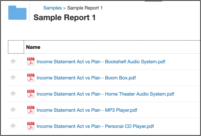Open Bookshelf Audio System.pdf link

pyautogui.click(x=101, y=62)
